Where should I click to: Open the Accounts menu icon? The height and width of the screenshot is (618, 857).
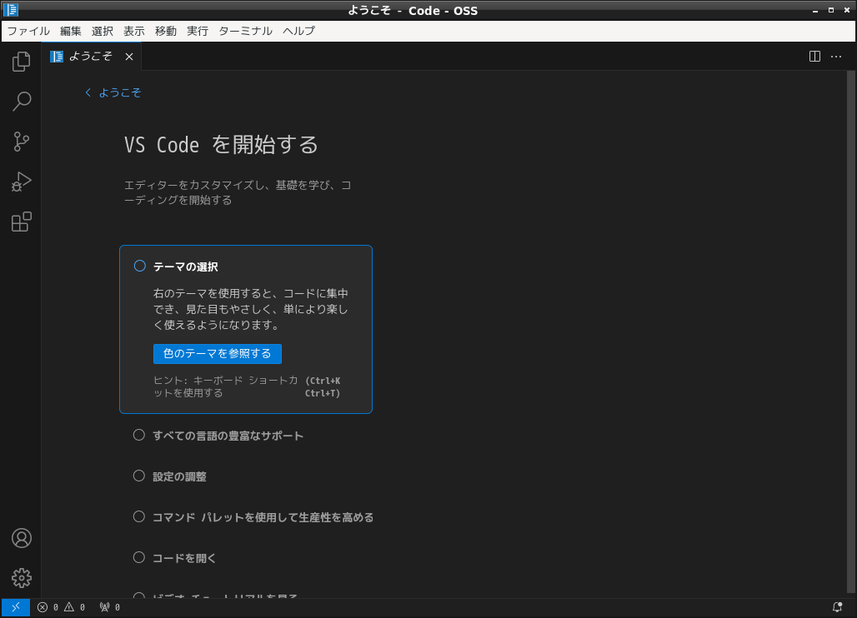[22, 538]
